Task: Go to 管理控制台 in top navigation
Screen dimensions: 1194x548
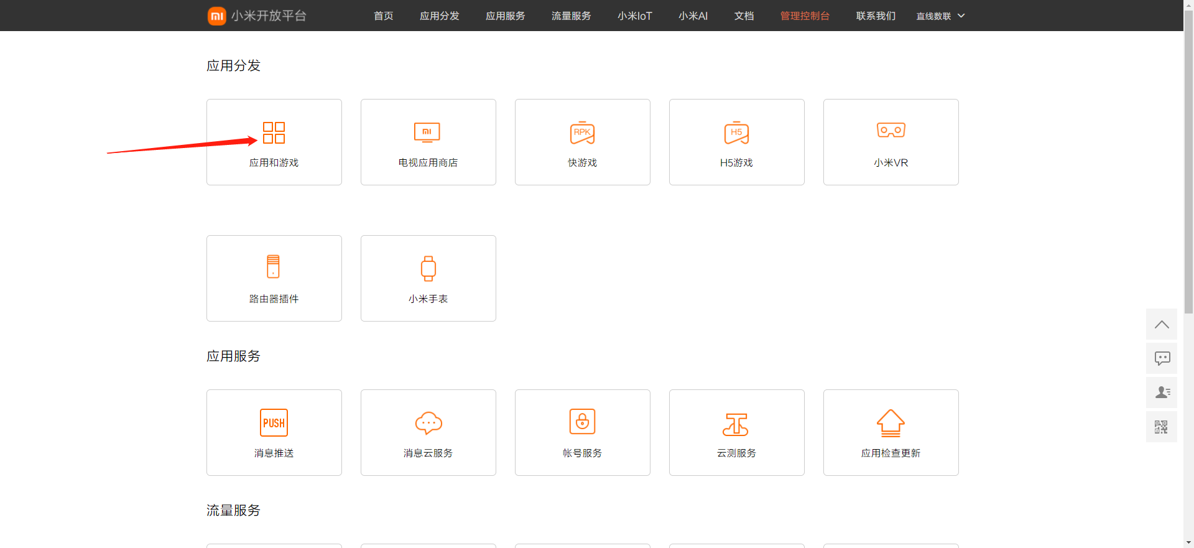Action: [805, 16]
